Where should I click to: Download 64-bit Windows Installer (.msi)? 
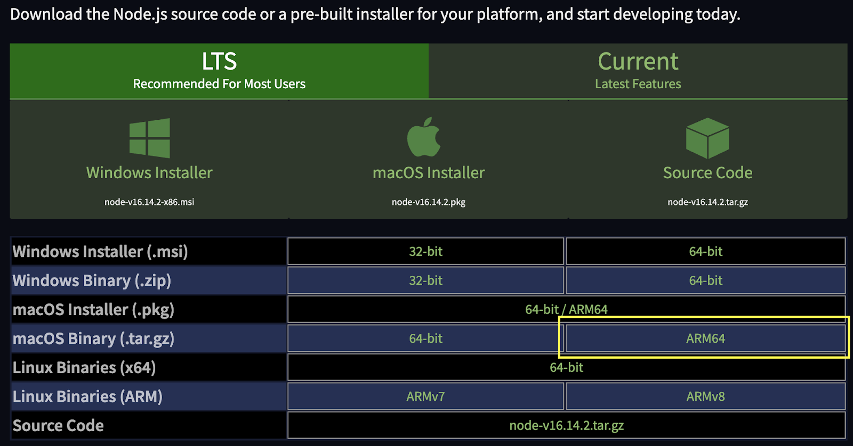pos(705,251)
